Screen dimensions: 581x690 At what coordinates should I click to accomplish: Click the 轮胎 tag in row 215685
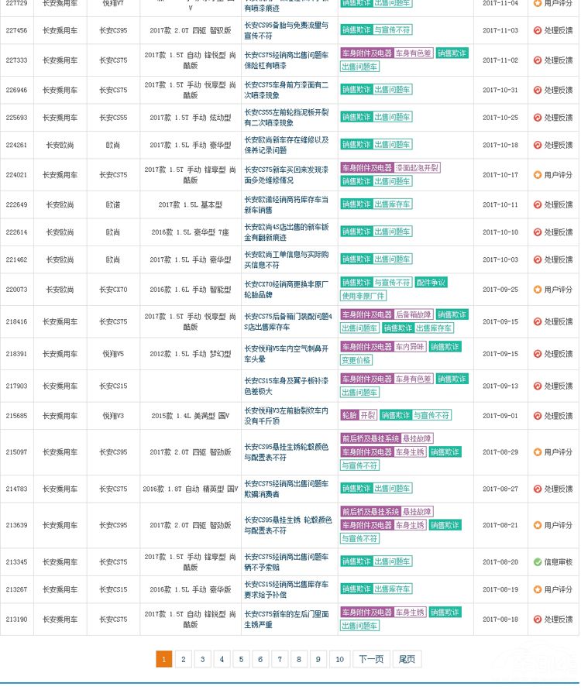[x=349, y=415]
